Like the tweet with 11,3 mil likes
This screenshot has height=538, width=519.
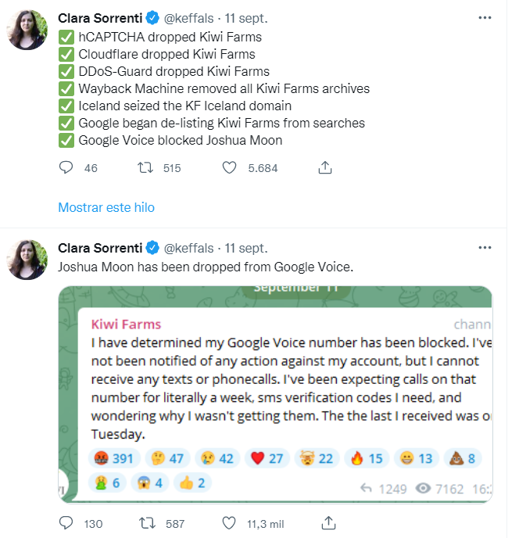pos(229,522)
